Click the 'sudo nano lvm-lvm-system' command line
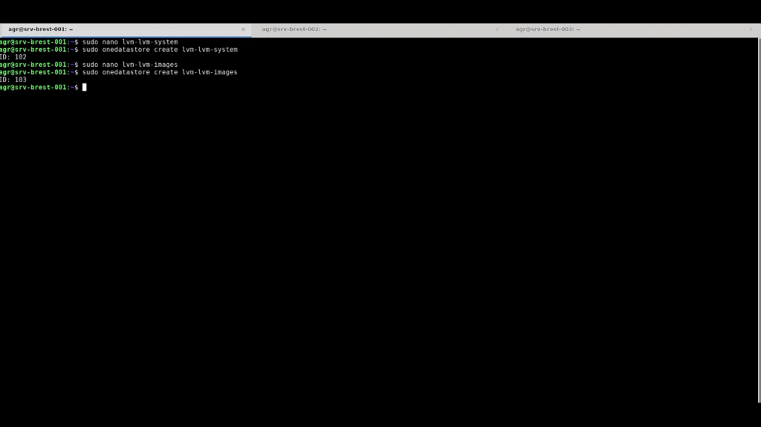The width and height of the screenshot is (761, 427). pyautogui.click(x=130, y=42)
